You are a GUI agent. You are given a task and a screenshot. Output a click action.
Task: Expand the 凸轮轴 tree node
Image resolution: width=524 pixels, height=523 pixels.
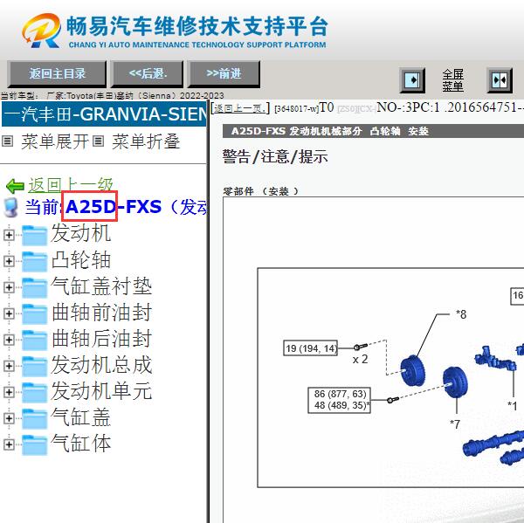pyautogui.click(x=9, y=261)
